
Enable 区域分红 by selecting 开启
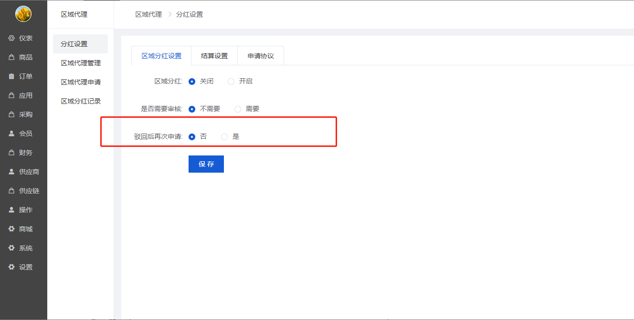click(231, 82)
